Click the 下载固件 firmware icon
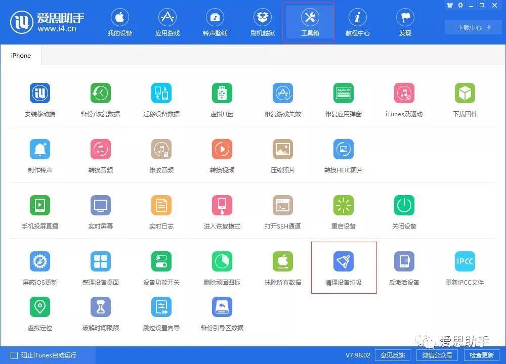 point(465,93)
